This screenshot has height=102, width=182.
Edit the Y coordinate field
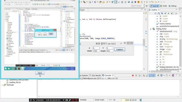coord(110,48)
